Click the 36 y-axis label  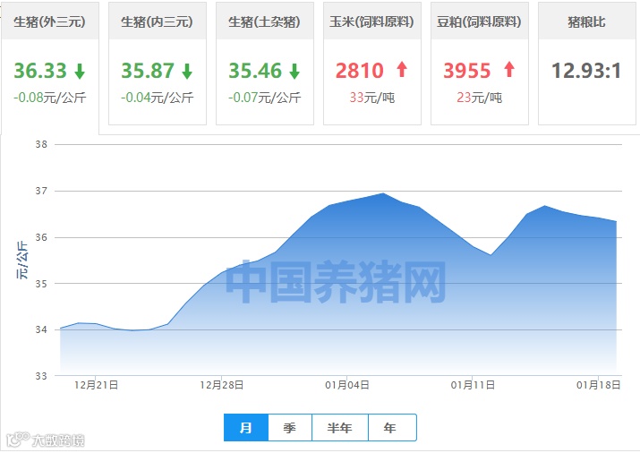[41, 237]
